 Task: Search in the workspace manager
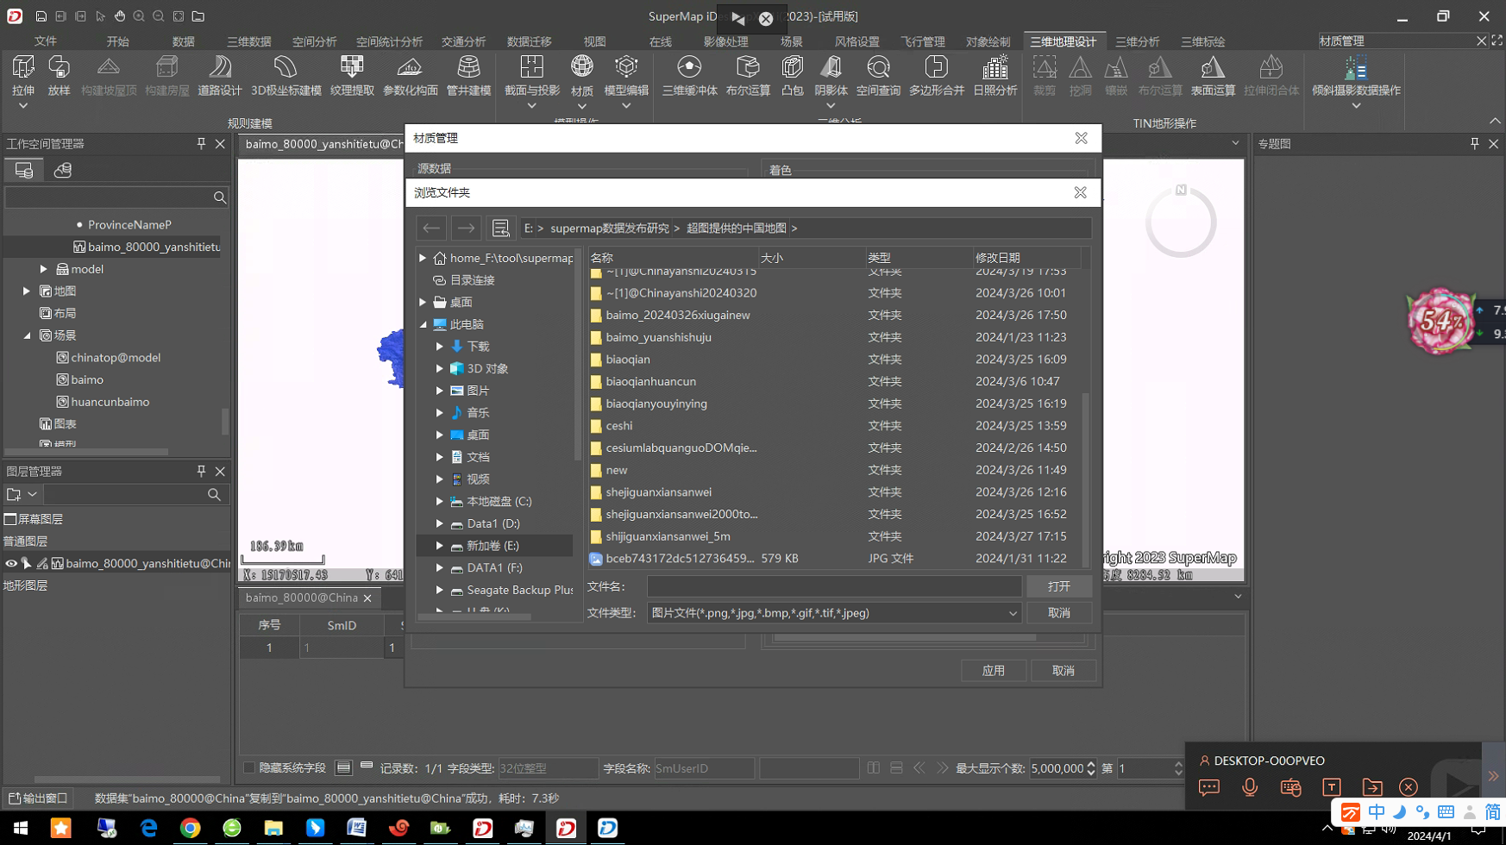pyautogui.click(x=220, y=197)
